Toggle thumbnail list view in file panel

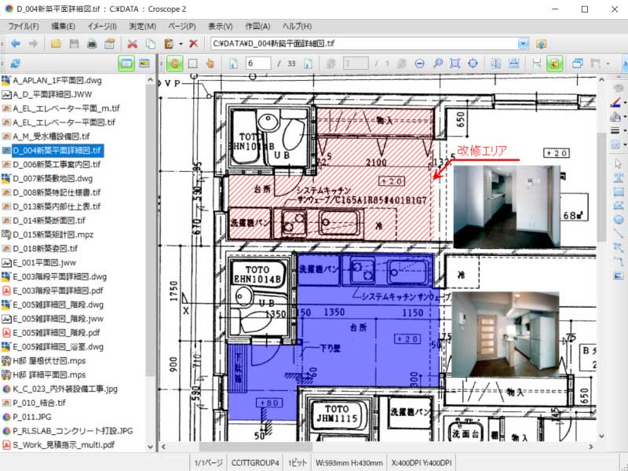pyautogui.click(x=144, y=64)
